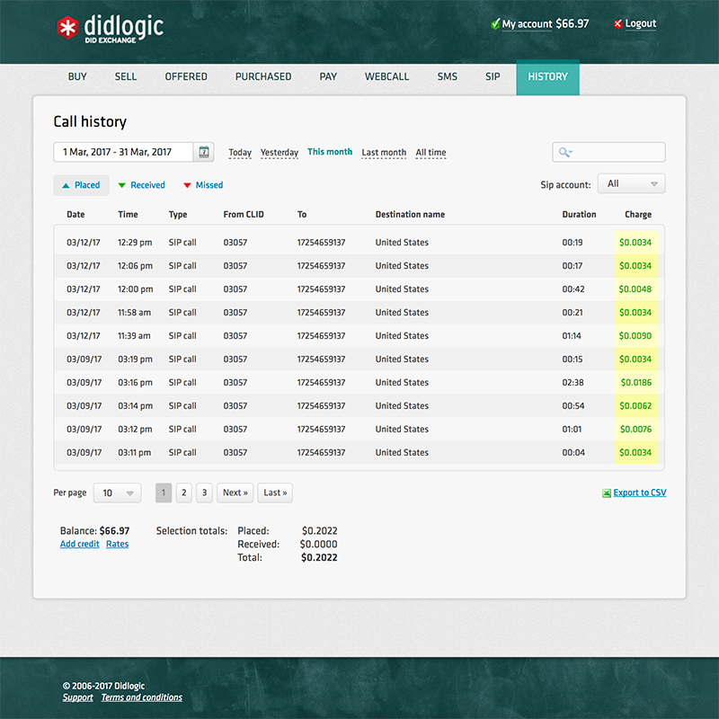Click the Destination name column header
Screen dimensions: 719x719
(410, 215)
